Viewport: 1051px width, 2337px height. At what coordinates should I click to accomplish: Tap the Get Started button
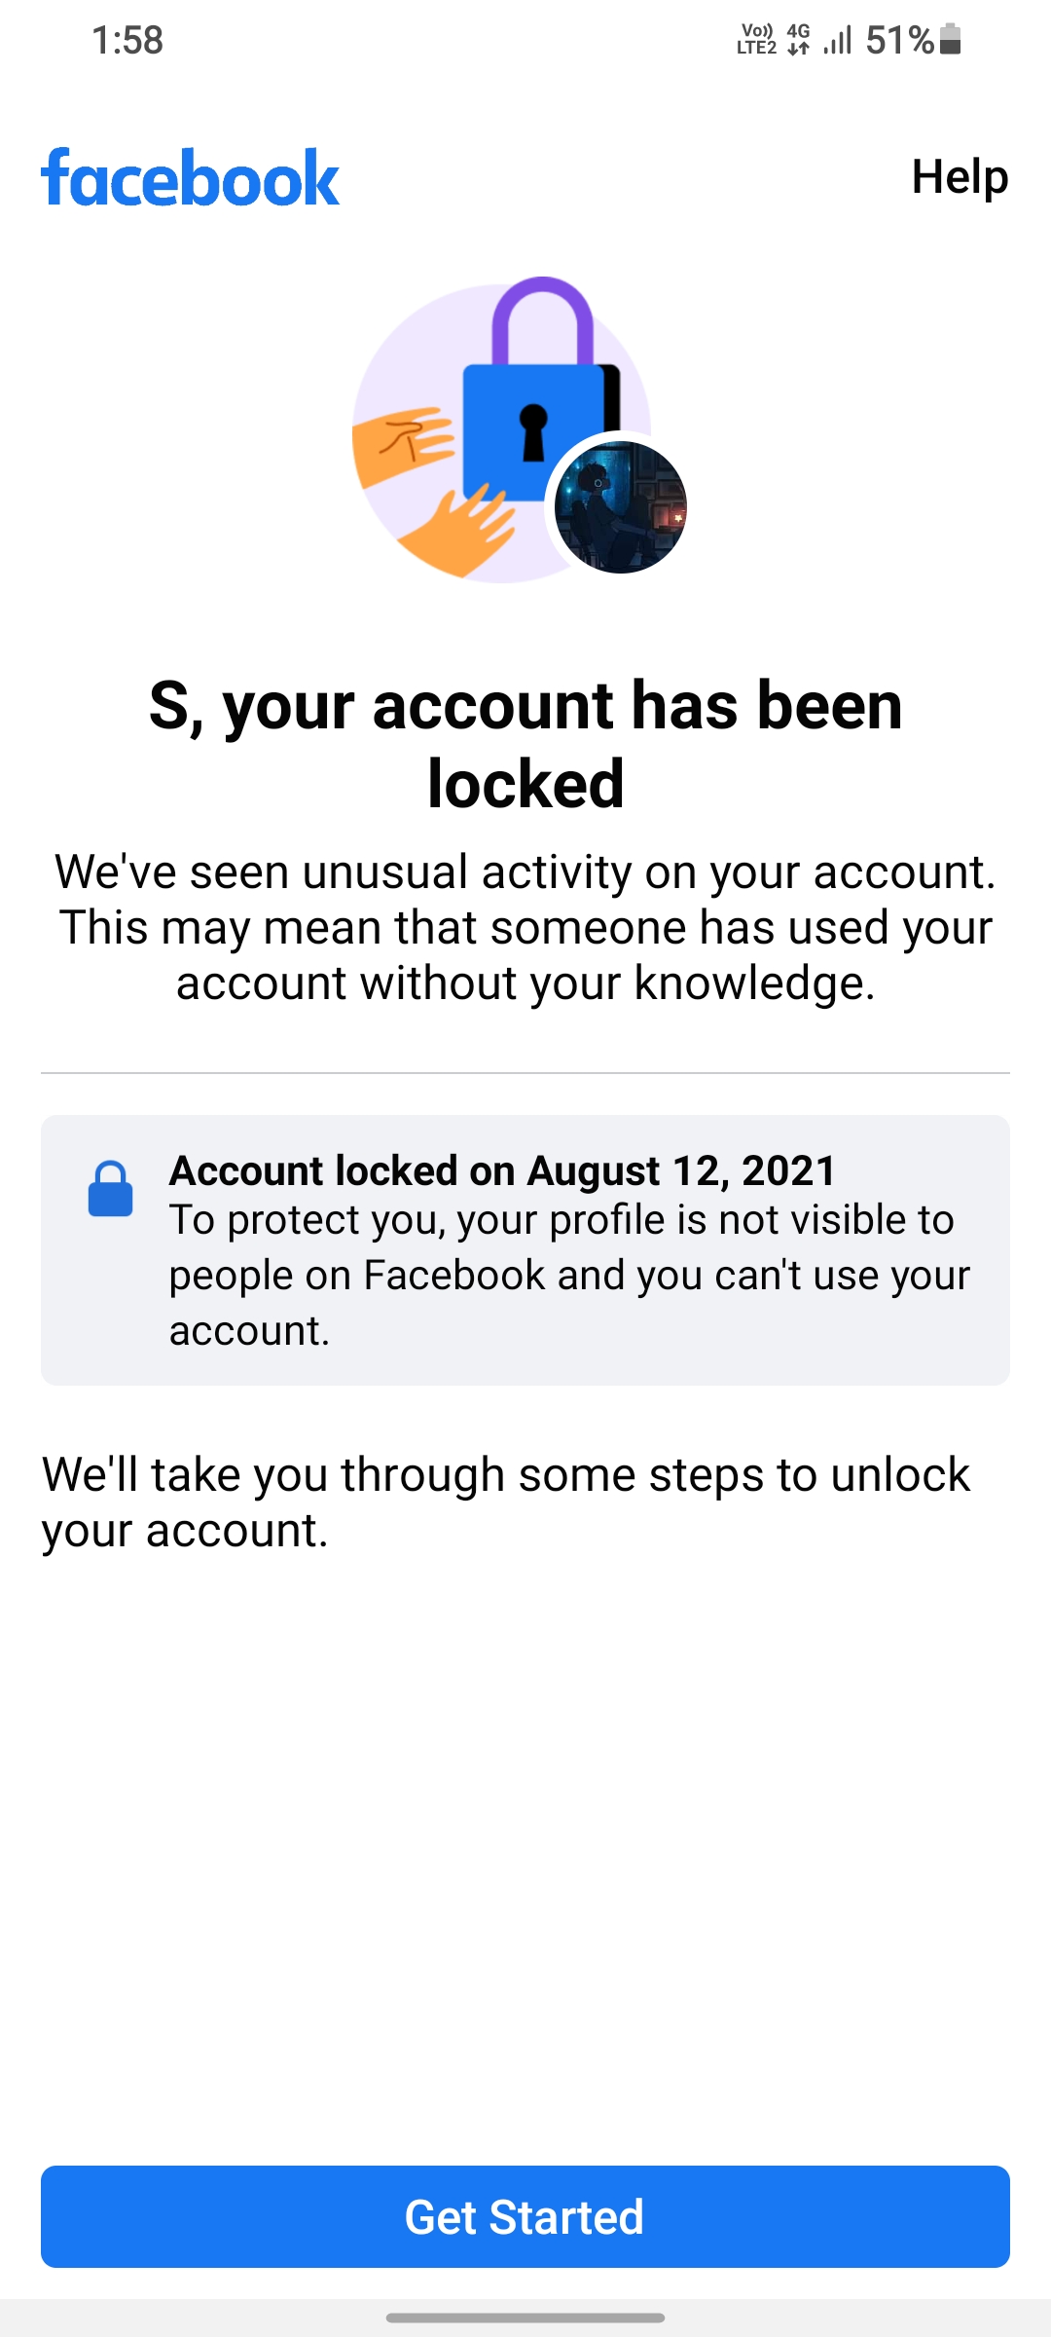525,2217
